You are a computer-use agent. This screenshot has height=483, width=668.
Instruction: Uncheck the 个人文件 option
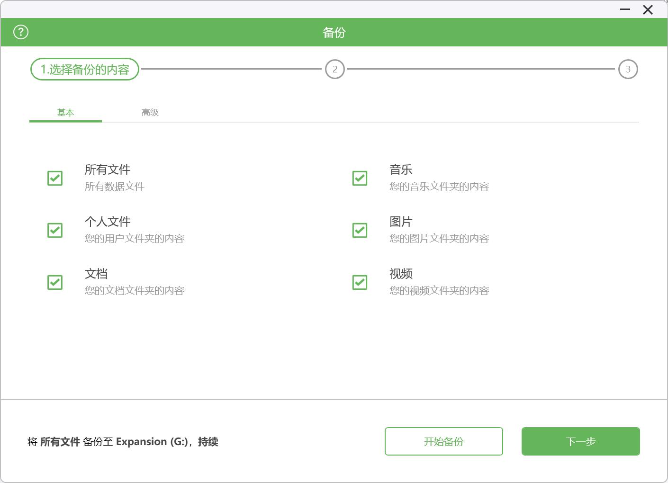[54, 230]
